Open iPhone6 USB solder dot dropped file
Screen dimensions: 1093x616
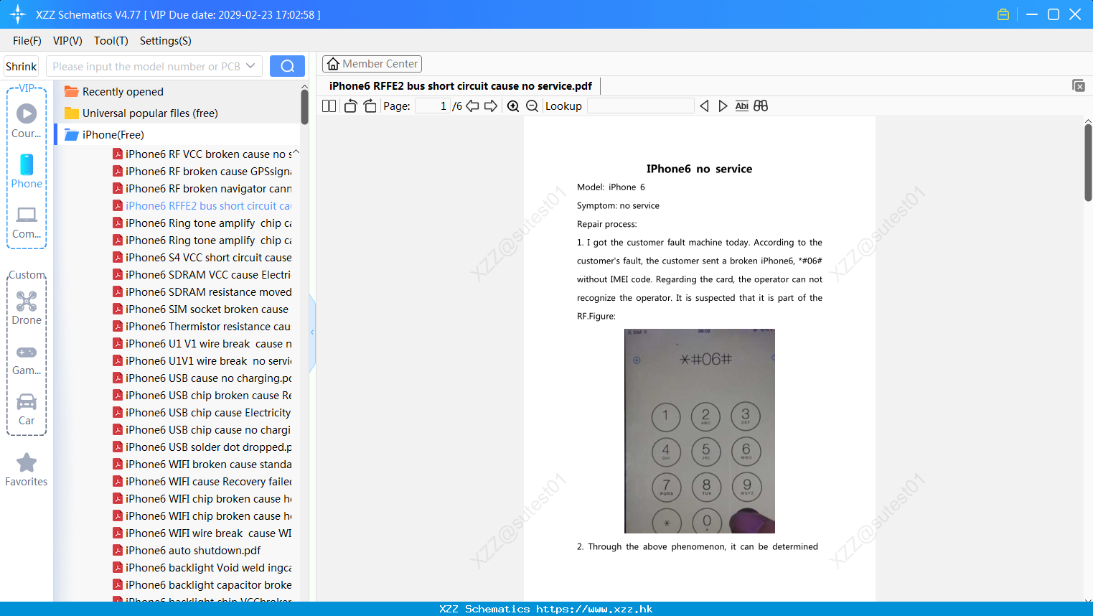pos(202,447)
